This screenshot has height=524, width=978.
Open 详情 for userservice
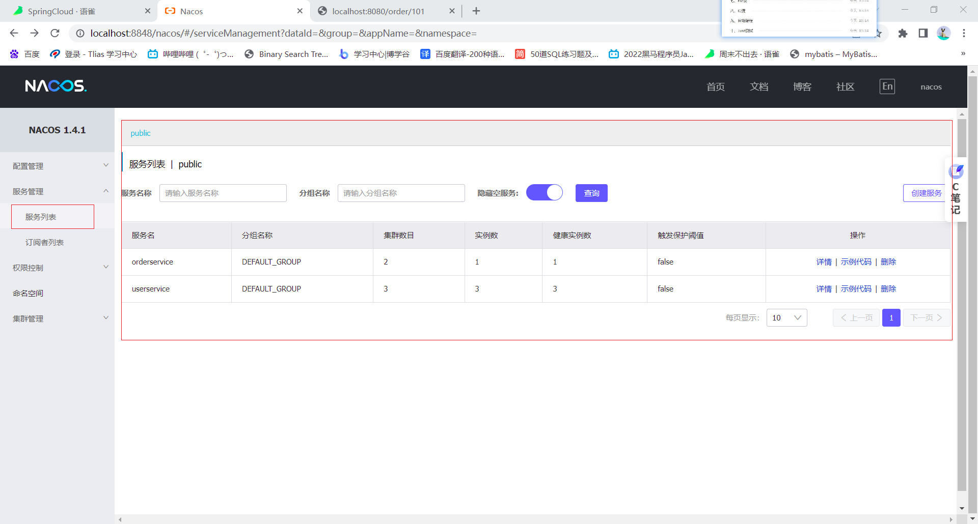(824, 288)
